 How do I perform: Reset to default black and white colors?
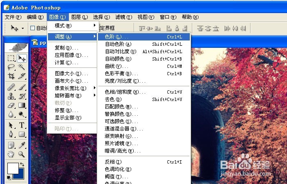(x=9, y=177)
